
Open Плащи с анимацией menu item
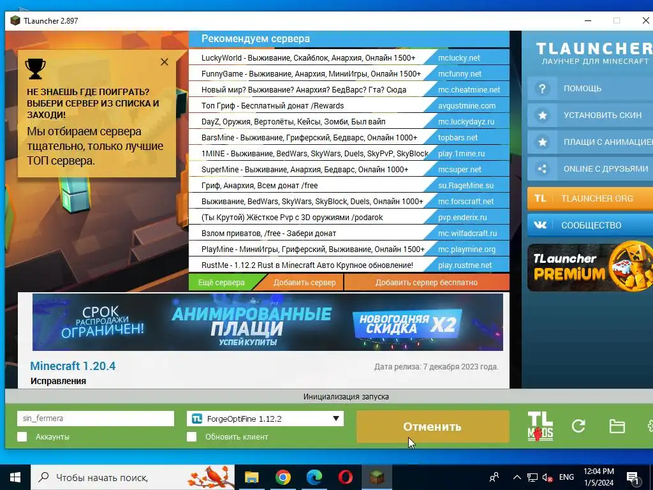coord(590,142)
